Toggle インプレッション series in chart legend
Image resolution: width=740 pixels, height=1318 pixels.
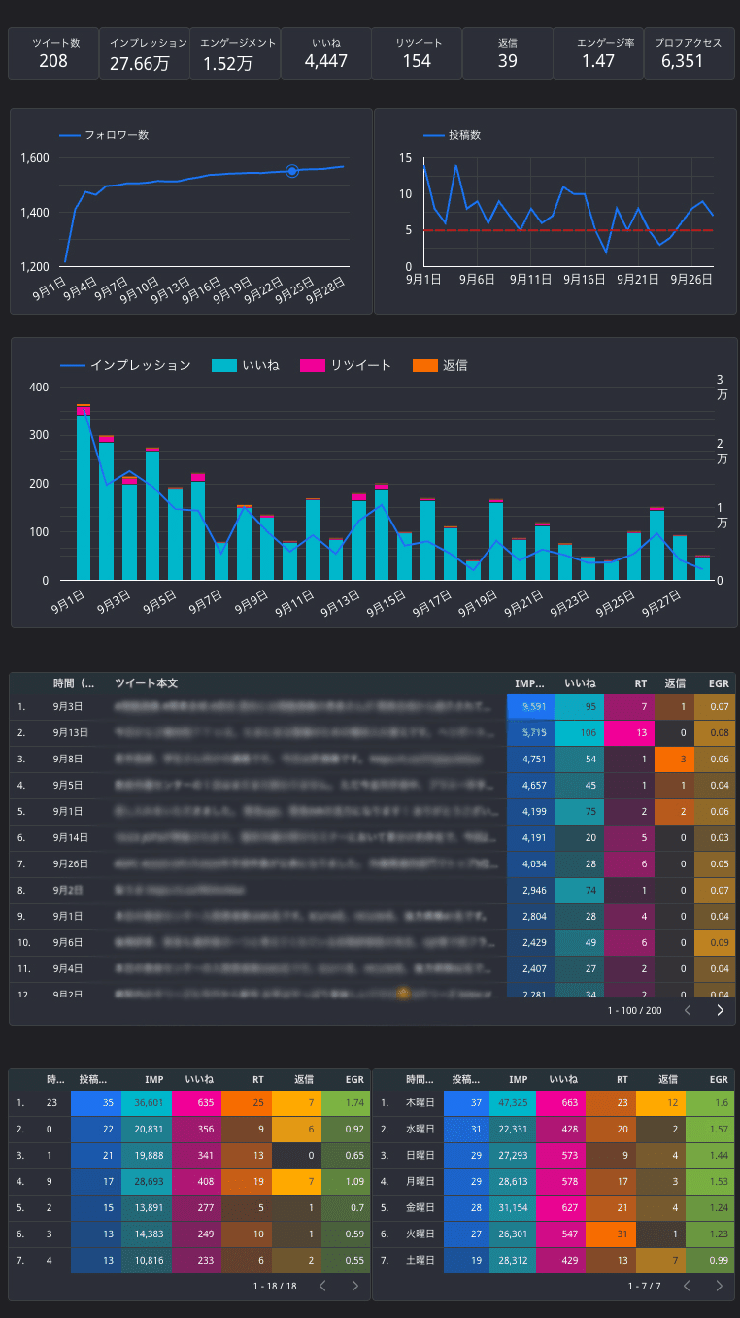[125, 365]
